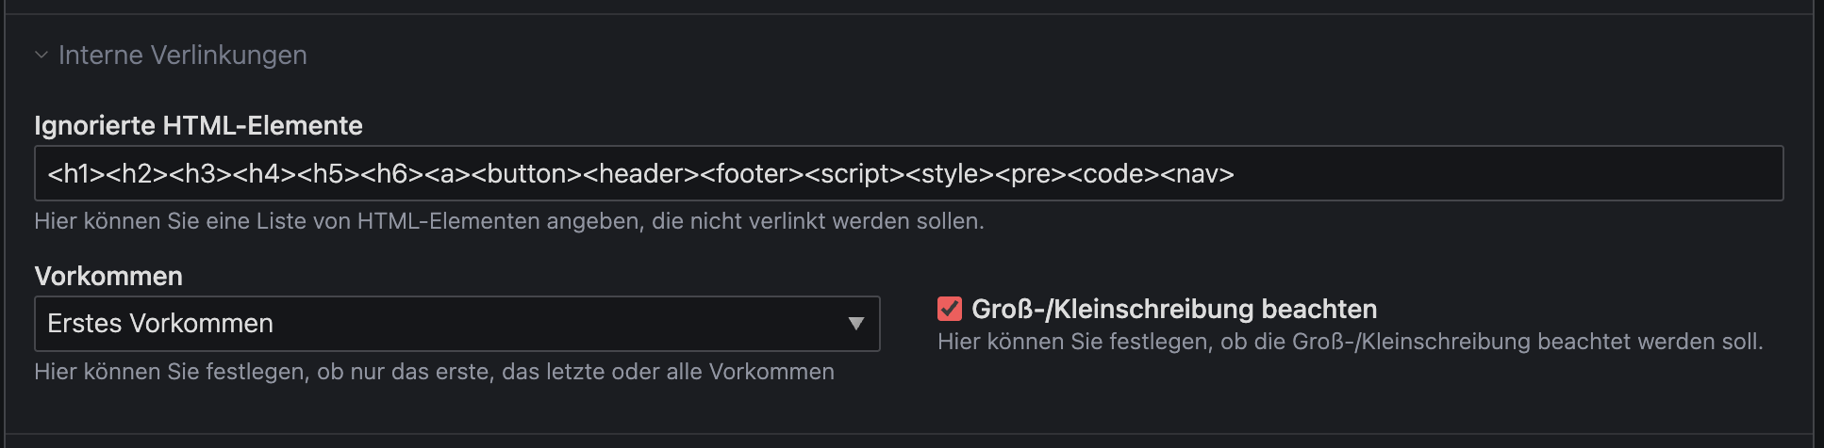Click help text about ignored HTML elements
Screen dimensions: 1824x448
[509, 221]
